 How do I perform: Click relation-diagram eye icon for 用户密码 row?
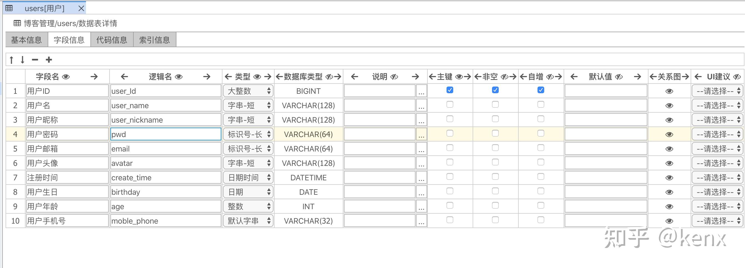click(x=669, y=135)
